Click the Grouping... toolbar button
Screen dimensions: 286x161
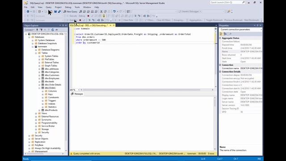click(x=179, y=20)
